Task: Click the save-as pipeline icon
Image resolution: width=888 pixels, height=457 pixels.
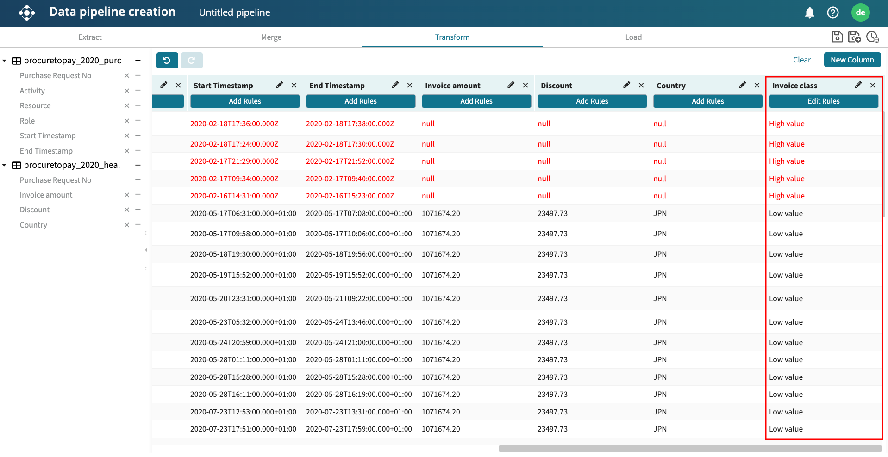Action: click(x=854, y=37)
